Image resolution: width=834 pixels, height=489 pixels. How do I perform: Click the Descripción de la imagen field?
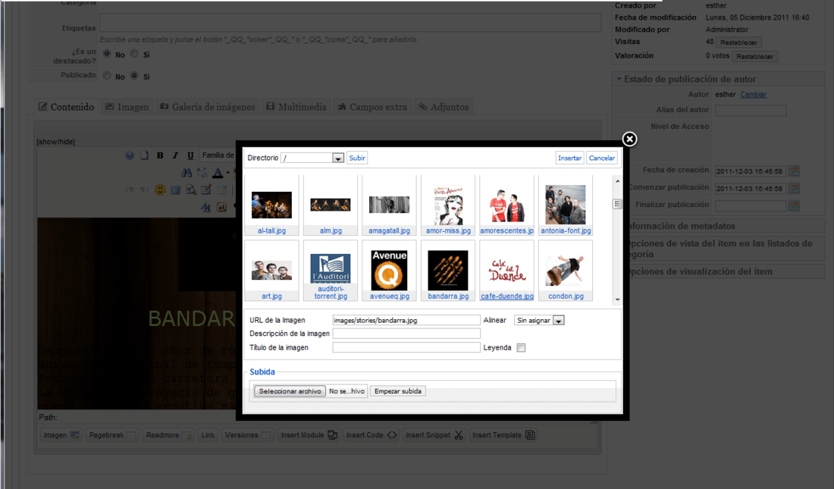tap(406, 334)
